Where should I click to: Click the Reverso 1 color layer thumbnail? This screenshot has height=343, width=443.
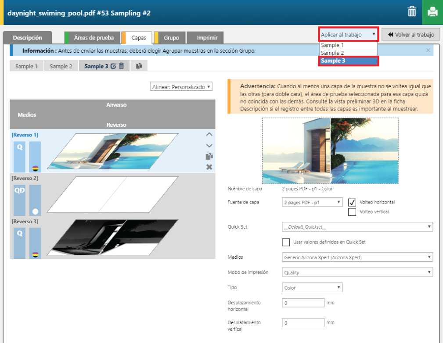point(112,151)
